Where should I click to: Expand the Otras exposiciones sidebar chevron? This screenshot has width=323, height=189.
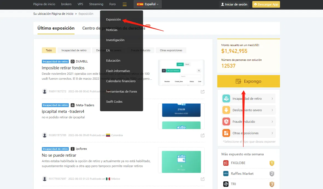pos(272,133)
